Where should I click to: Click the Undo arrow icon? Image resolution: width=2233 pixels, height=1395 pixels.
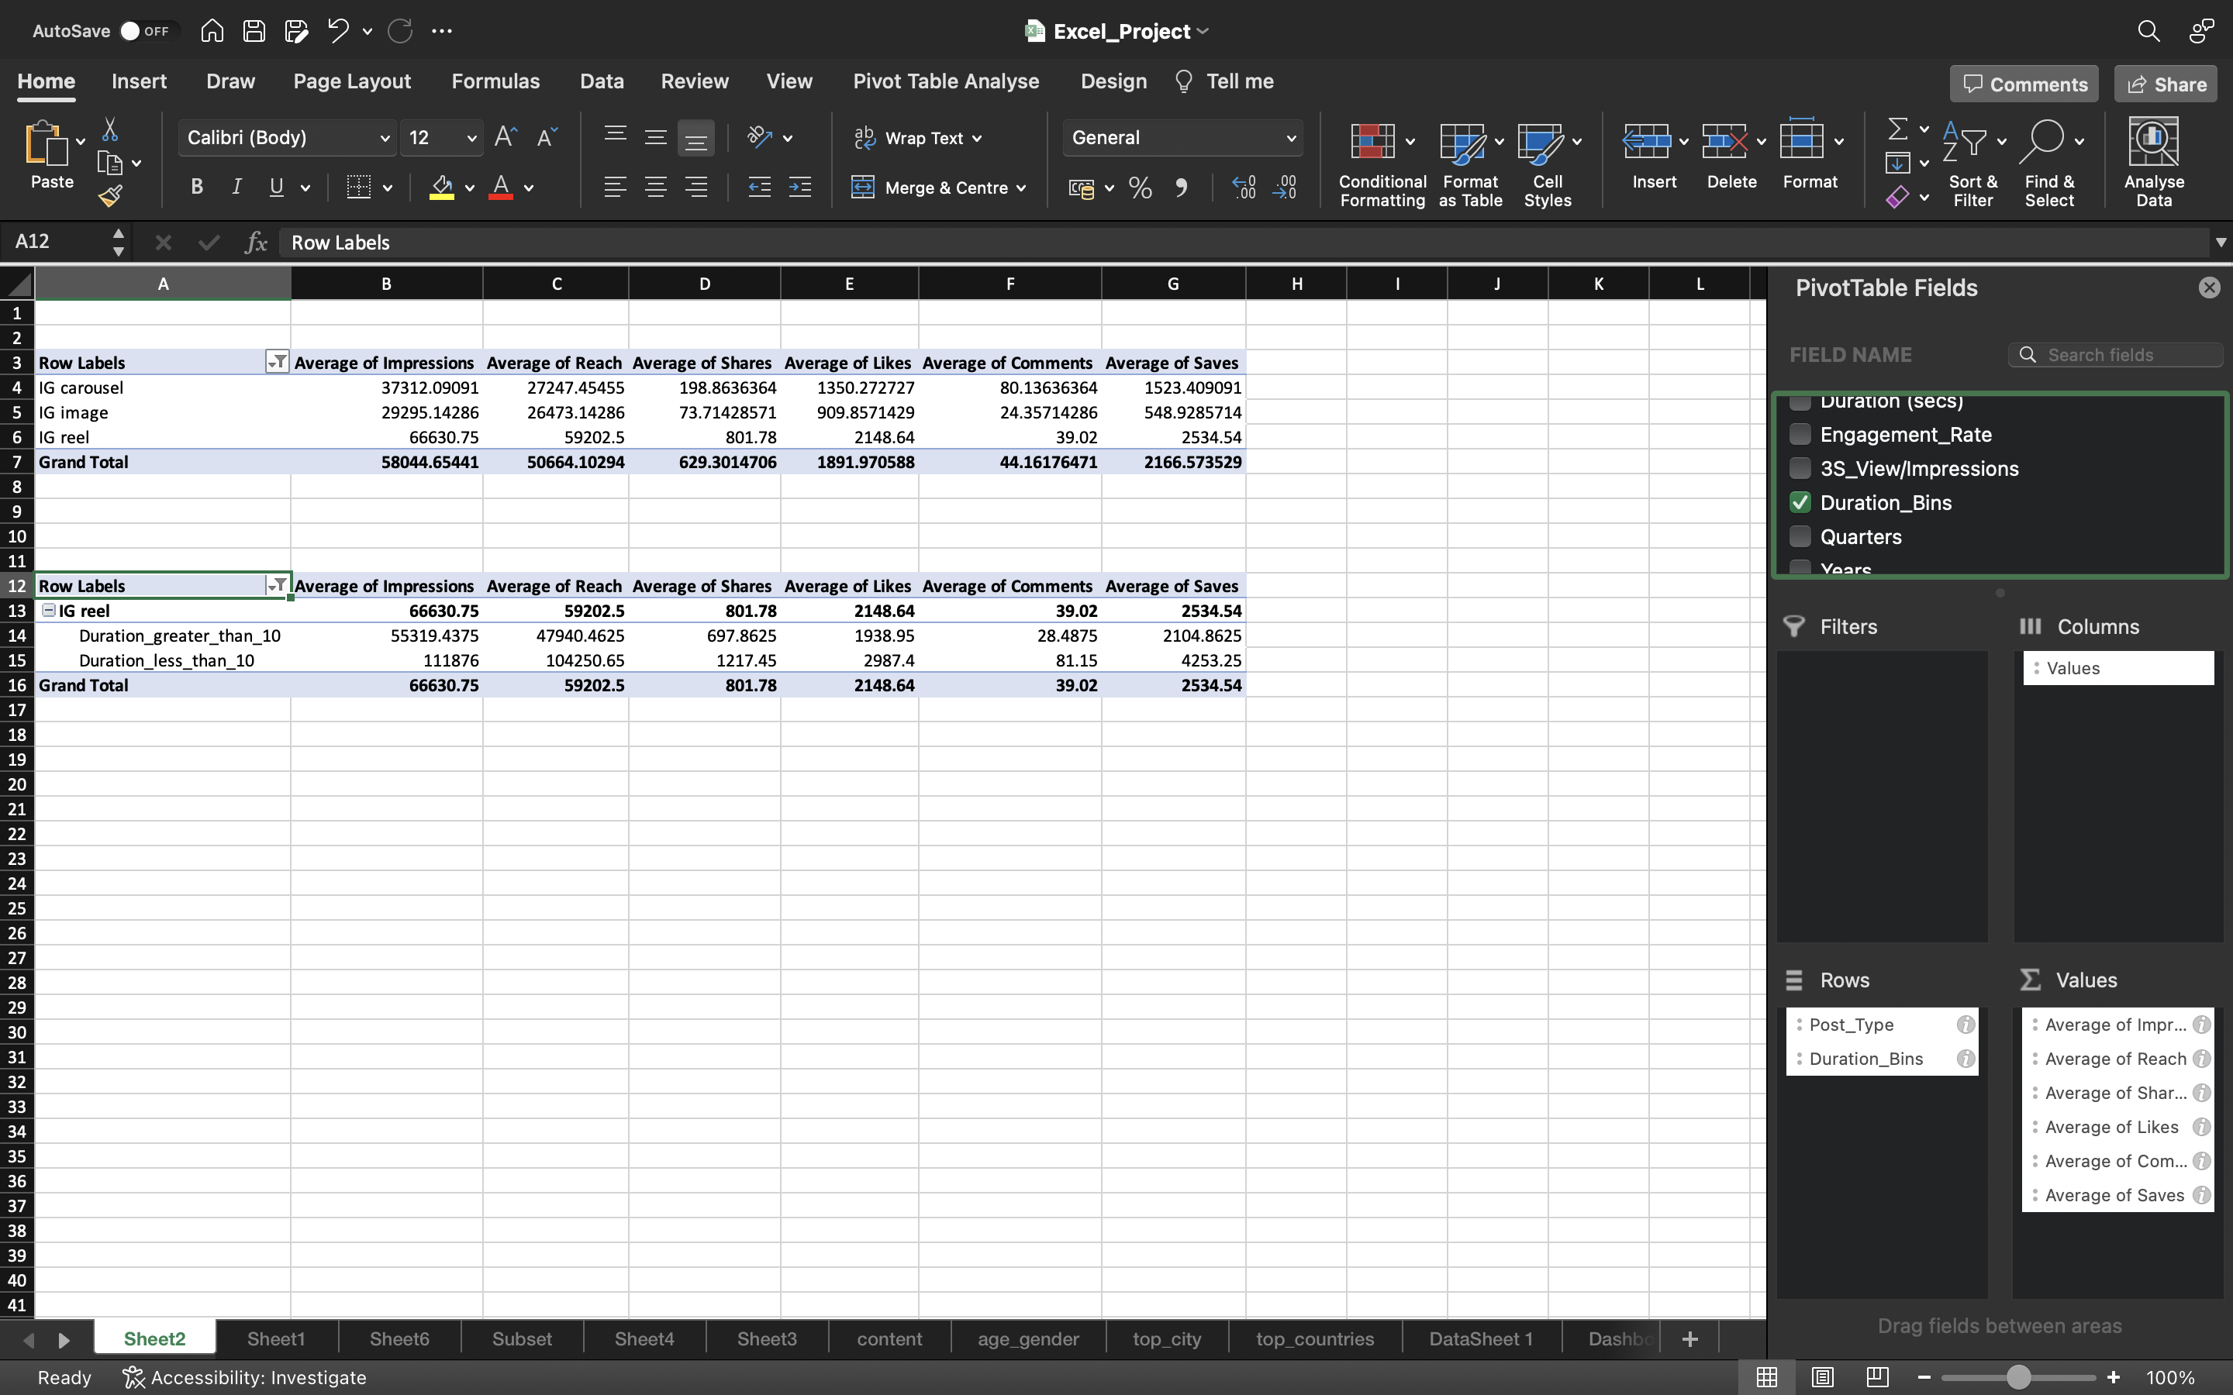pos(338,30)
